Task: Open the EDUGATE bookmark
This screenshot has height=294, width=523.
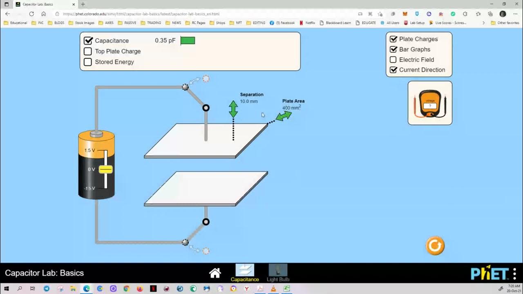Action: [366, 23]
